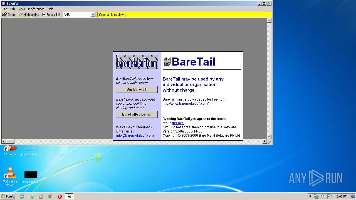The width and height of the screenshot is (356, 200).
Task: Click the info@baremetalsoft.com email link
Action: click(x=135, y=136)
